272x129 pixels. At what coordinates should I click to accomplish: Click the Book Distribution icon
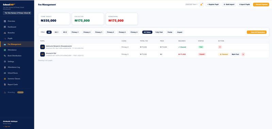click(x=5, y=56)
